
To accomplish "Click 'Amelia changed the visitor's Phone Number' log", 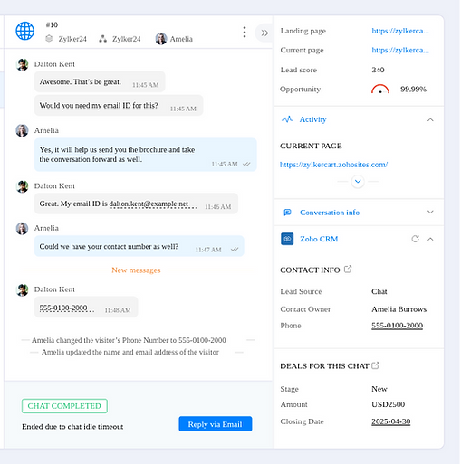I will (129, 340).
